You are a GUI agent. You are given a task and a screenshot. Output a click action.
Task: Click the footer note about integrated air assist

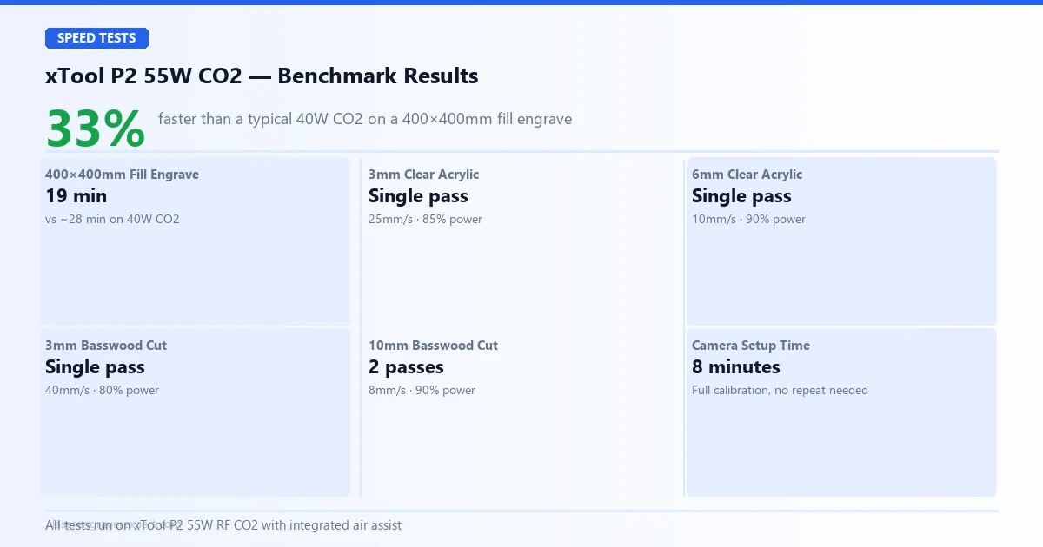(x=223, y=525)
